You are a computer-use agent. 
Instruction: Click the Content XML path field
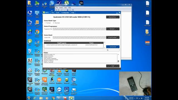coord(79,37)
